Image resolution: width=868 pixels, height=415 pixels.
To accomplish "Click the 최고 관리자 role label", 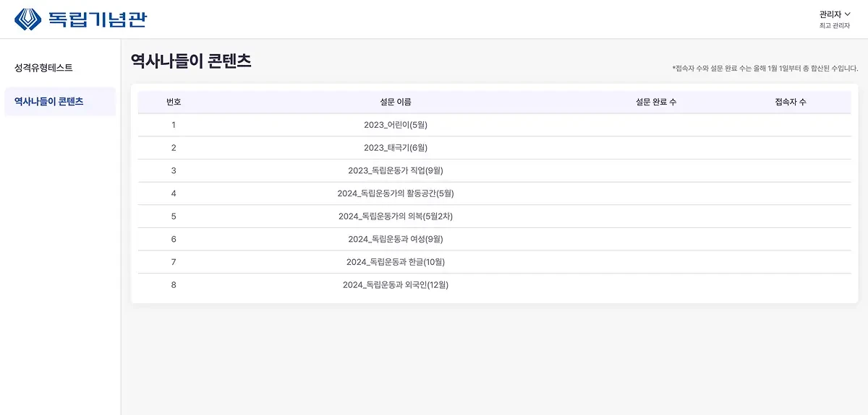I will 835,26.
